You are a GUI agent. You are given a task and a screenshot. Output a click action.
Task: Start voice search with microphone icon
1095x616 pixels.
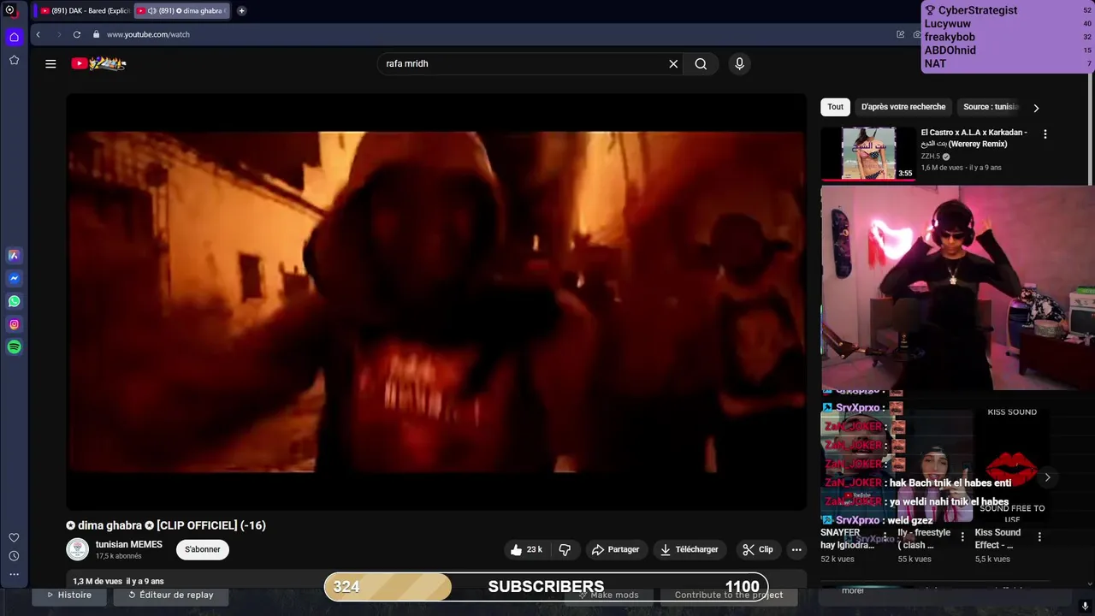pyautogui.click(x=739, y=63)
